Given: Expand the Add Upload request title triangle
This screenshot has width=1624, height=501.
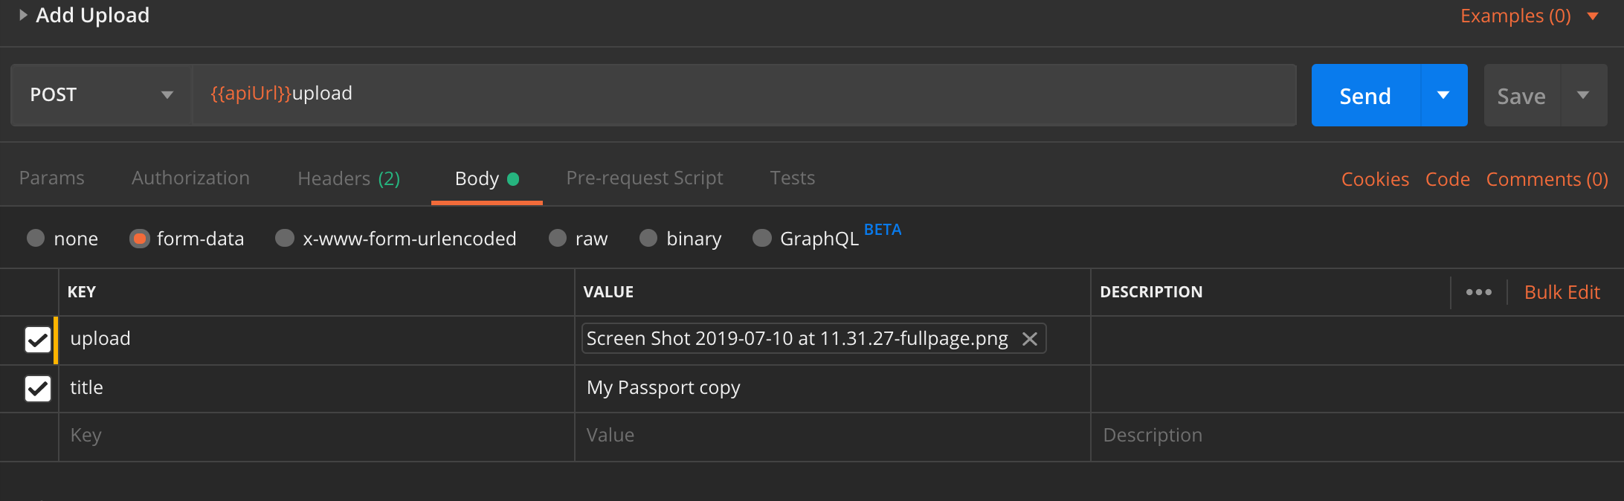Looking at the screenshot, I should point(23,15).
